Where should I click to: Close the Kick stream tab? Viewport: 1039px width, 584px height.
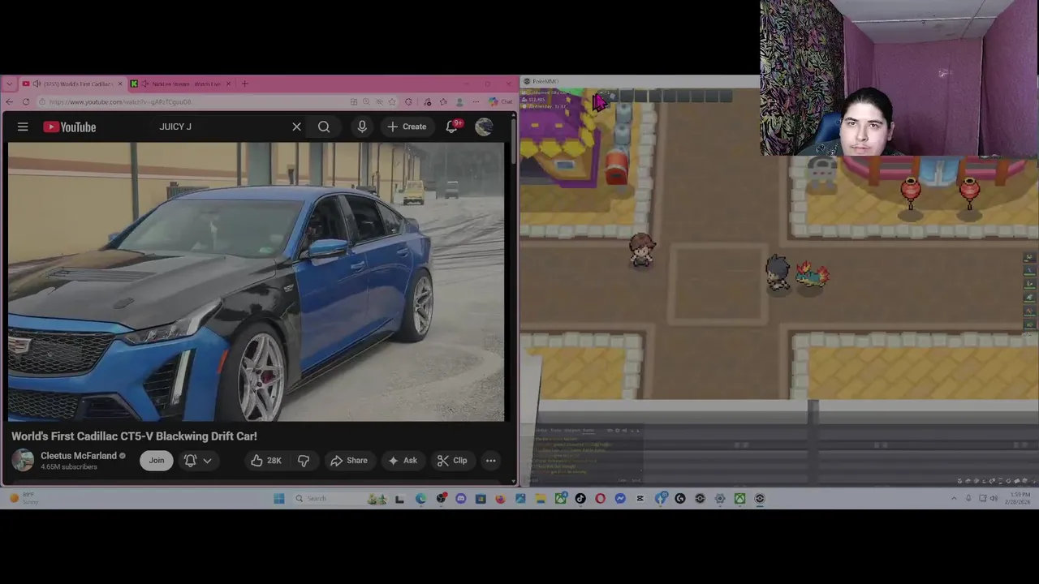pyautogui.click(x=228, y=84)
